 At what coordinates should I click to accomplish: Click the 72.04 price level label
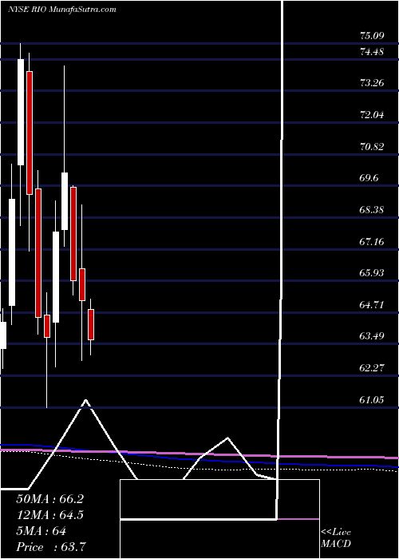(372, 115)
